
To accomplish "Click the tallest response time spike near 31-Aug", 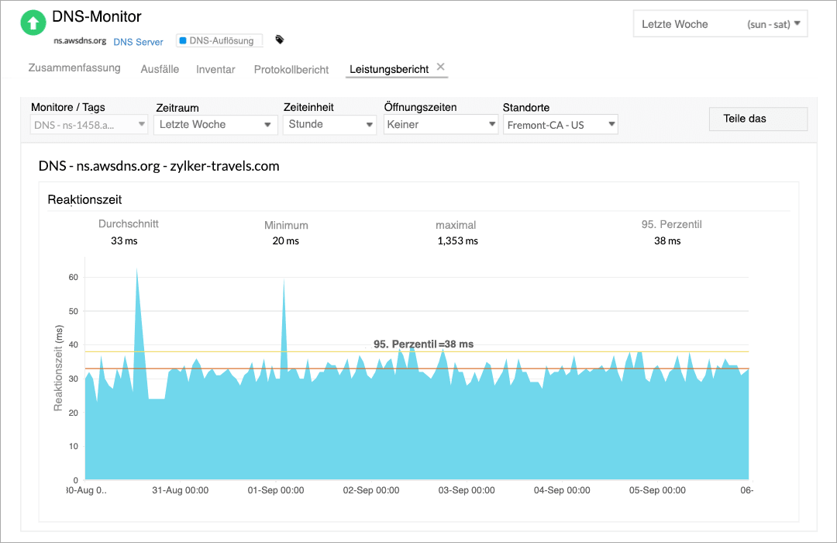I will pos(139,275).
